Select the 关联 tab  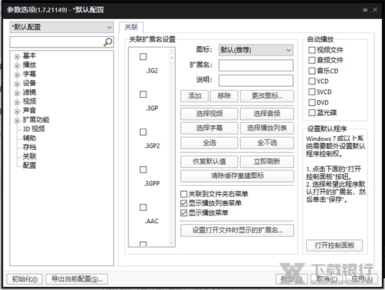pyautogui.click(x=132, y=27)
